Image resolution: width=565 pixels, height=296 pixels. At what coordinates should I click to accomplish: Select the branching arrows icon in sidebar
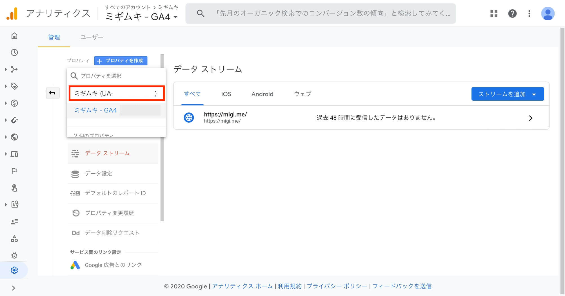tap(14, 69)
